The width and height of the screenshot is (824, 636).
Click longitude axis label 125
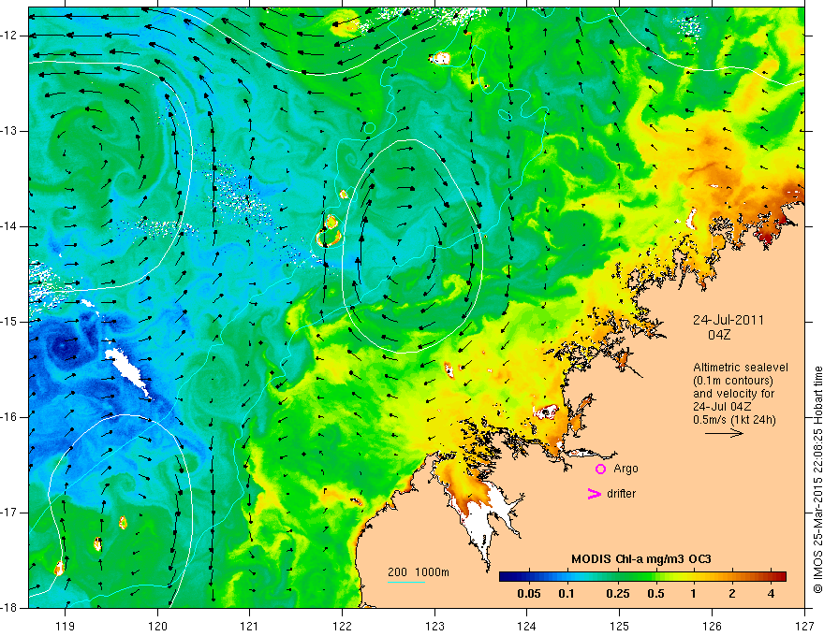(x=620, y=626)
